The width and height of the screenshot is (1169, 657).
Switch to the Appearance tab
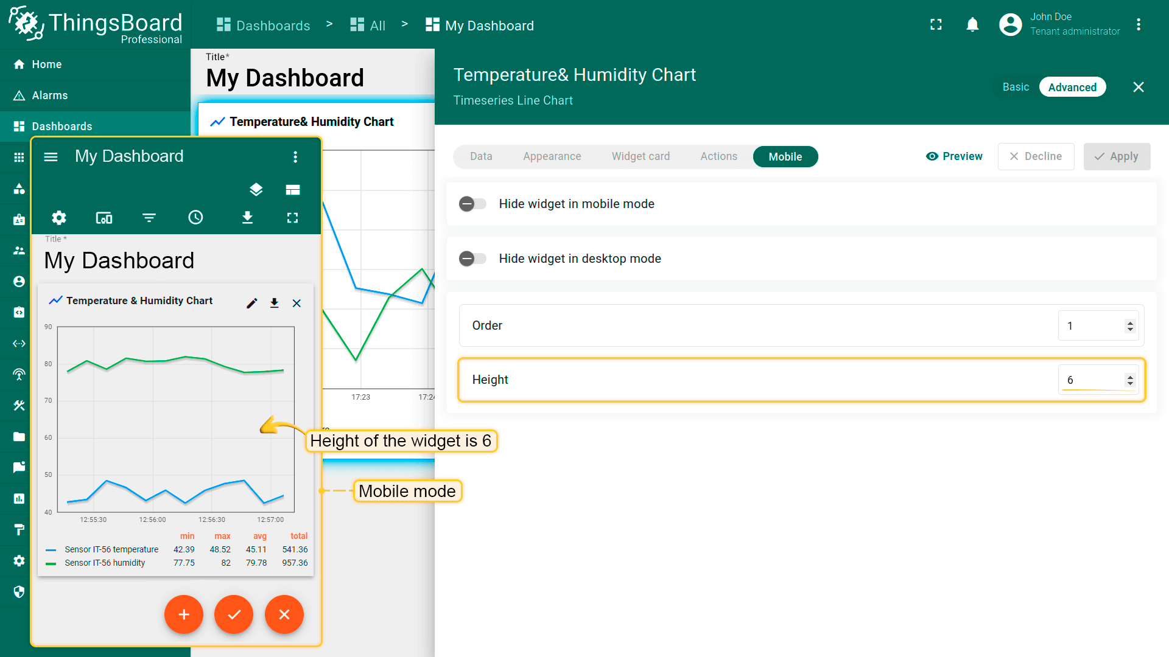552,156
